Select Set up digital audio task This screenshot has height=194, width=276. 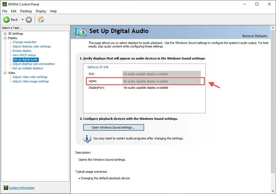point(25,60)
